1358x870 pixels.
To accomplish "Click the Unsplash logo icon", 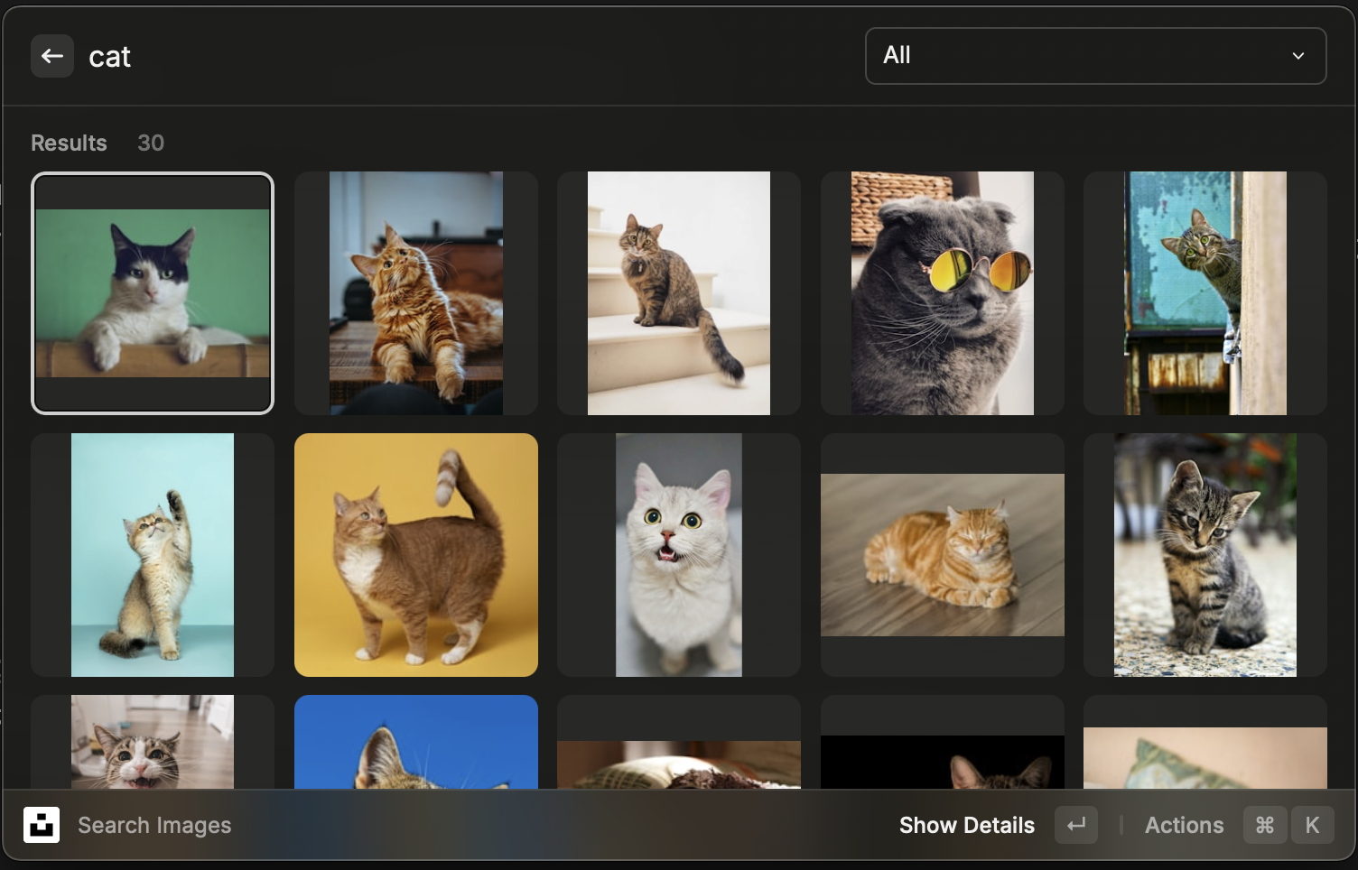I will pos(42,825).
